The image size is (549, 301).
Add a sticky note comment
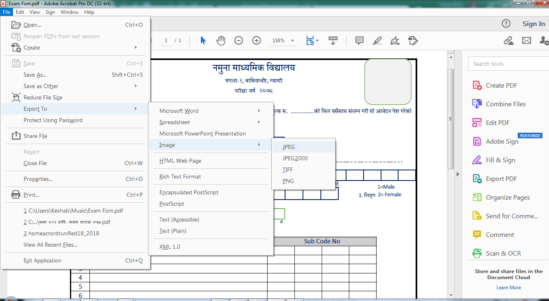coord(359,41)
